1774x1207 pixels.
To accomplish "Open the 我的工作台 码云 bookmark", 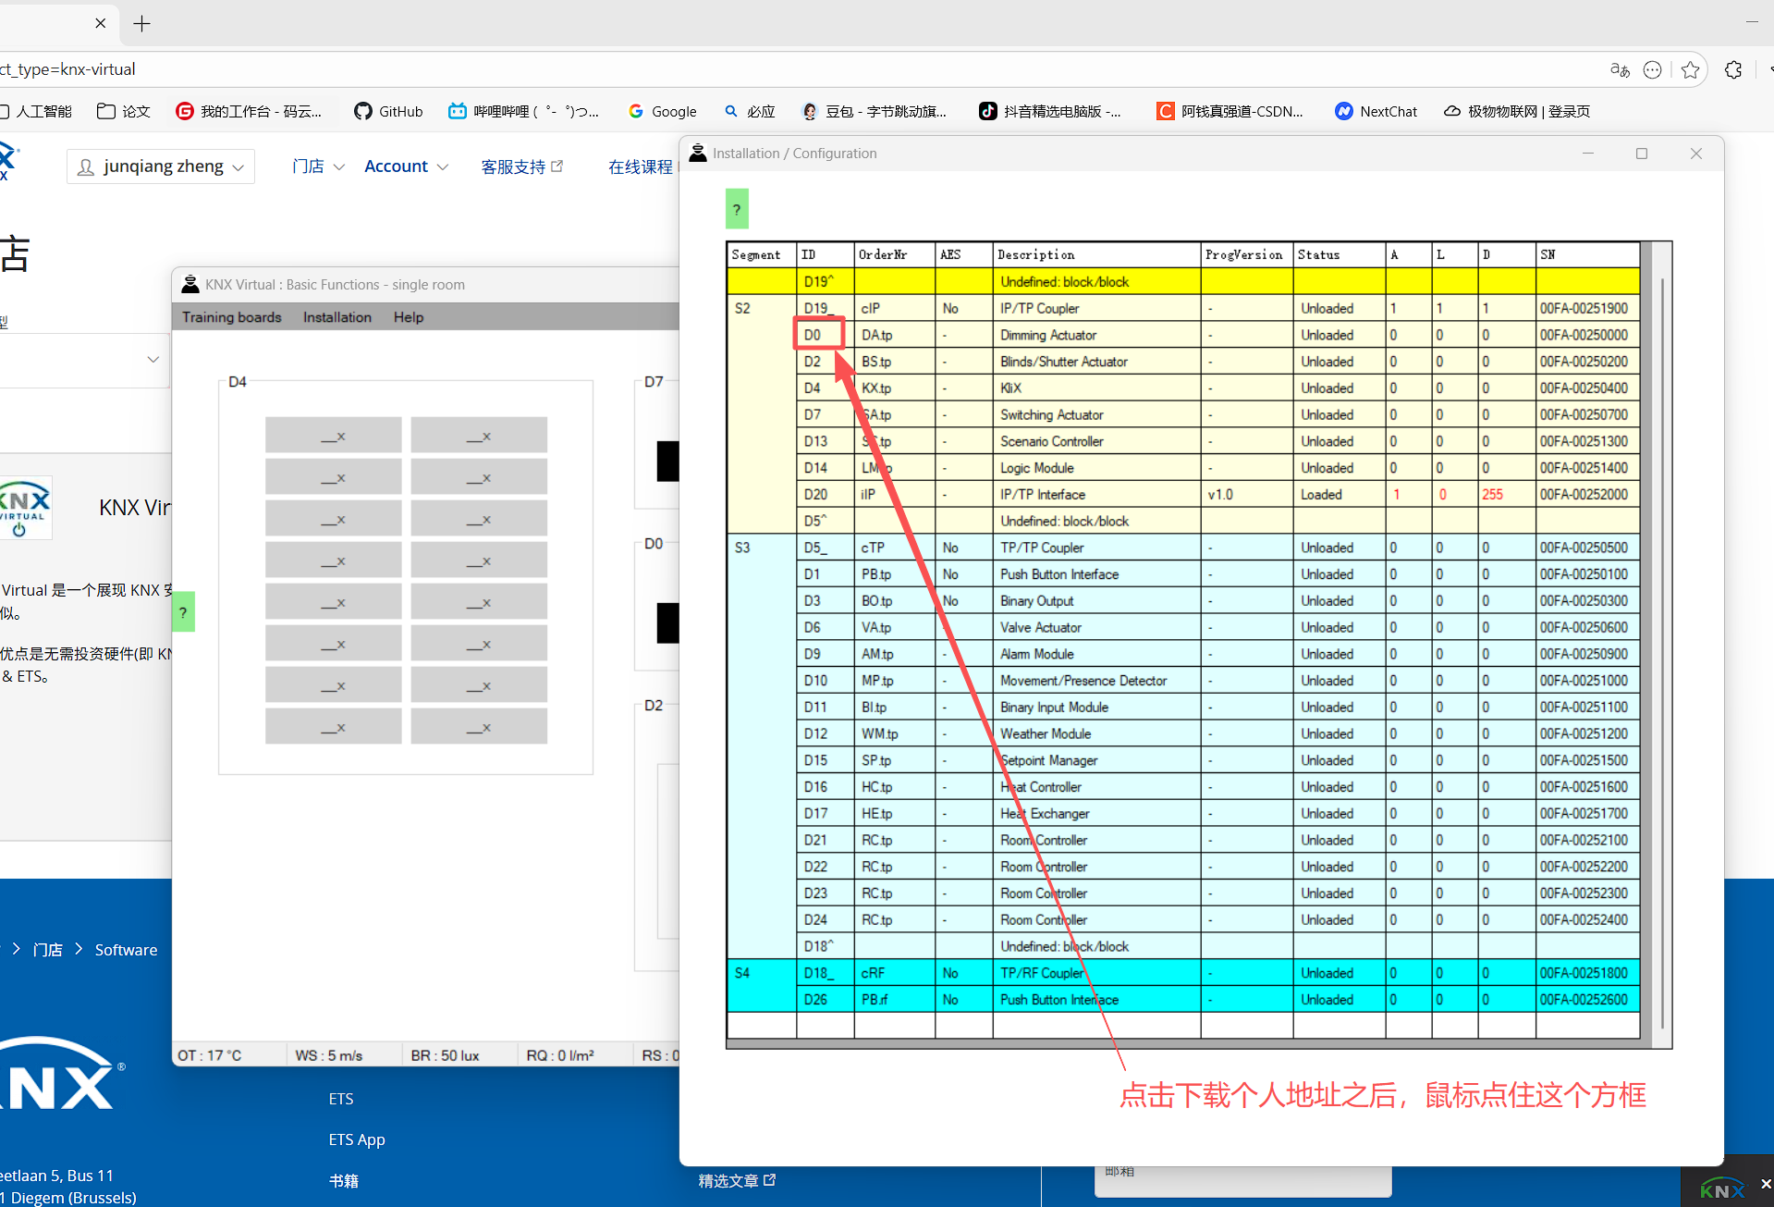I will coord(249,111).
